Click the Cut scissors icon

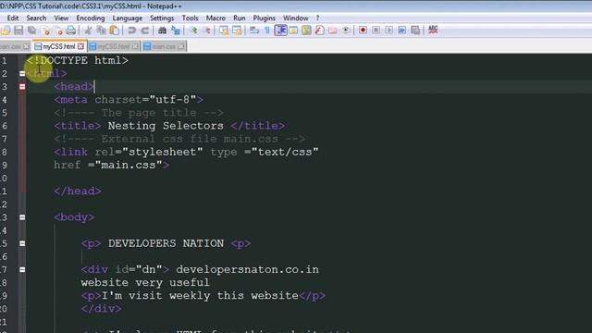pyautogui.click(x=89, y=31)
